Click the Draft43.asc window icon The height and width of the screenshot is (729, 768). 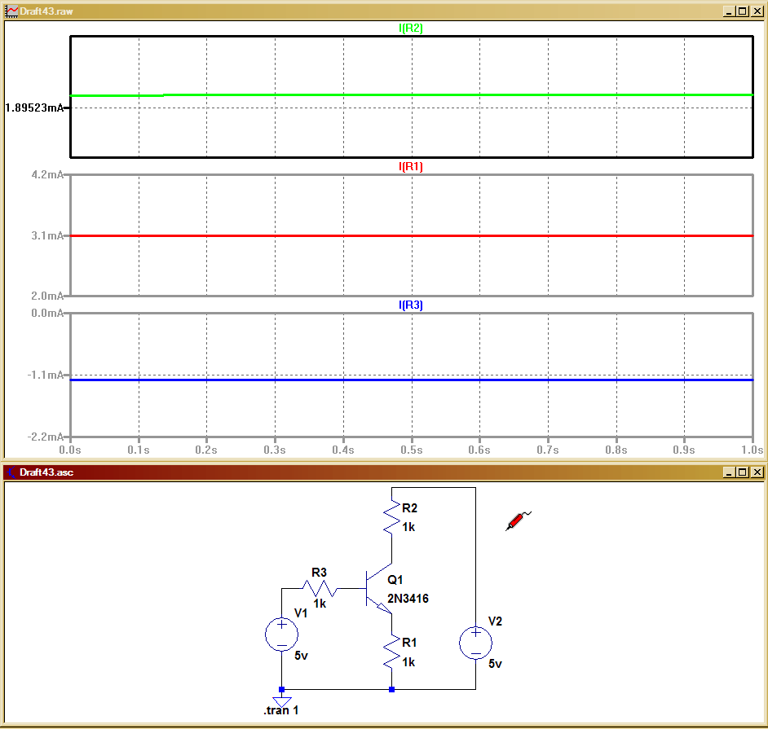point(11,472)
